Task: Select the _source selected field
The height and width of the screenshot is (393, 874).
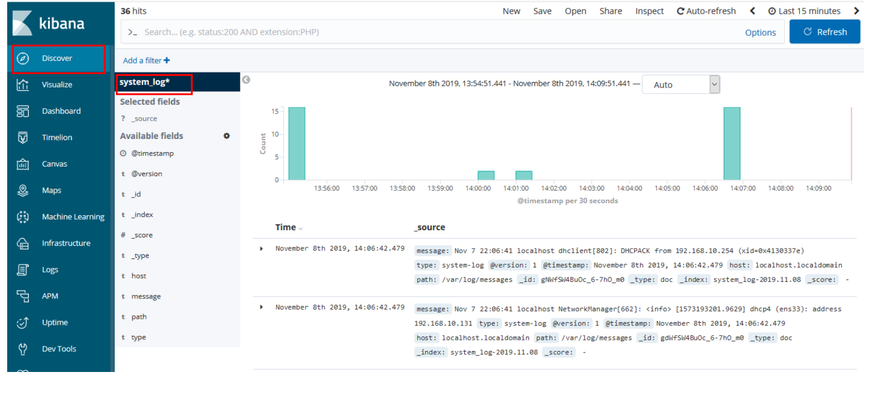Action: click(x=145, y=118)
